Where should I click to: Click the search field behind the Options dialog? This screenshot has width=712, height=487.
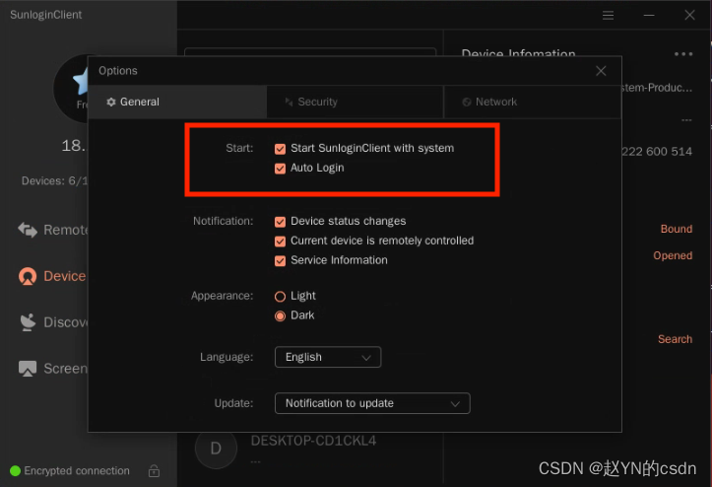310,52
